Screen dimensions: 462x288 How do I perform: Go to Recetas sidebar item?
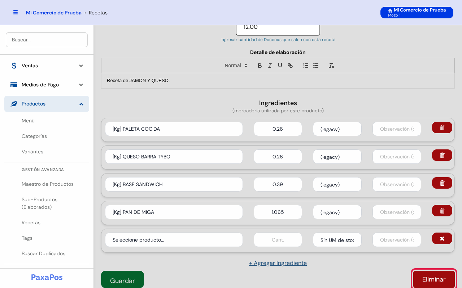[x=31, y=222]
